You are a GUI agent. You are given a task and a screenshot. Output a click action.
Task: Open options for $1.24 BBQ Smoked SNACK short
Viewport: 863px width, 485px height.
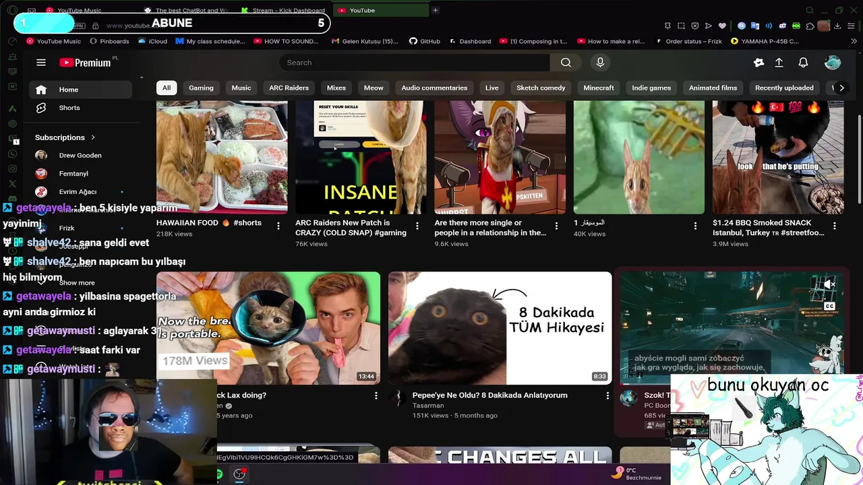[835, 226]
